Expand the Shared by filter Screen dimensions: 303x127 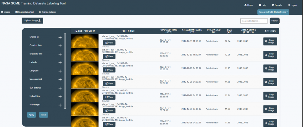point(60,37)
